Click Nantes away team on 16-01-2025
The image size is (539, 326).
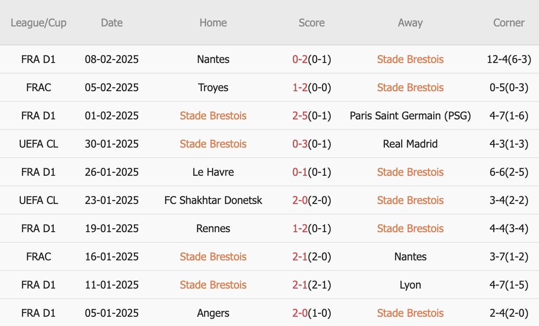[x=410, y=256]
